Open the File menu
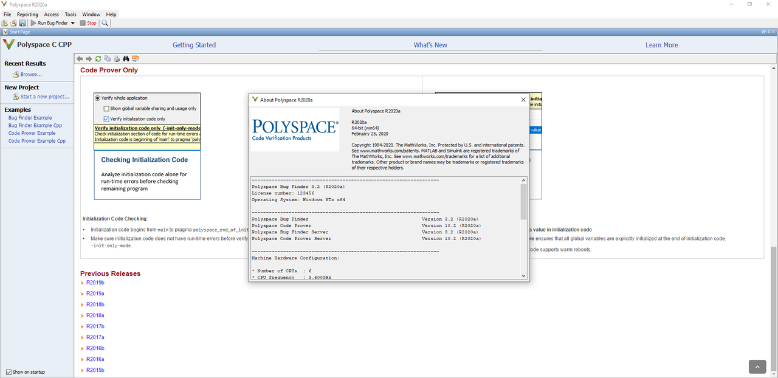 pos(7,14)
